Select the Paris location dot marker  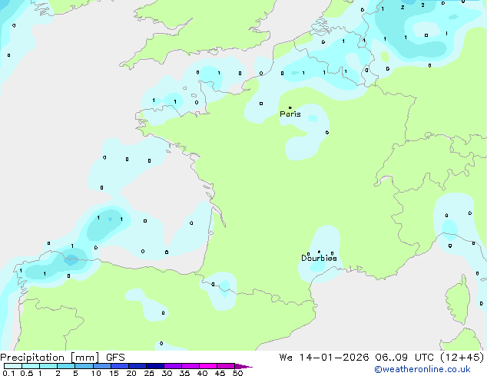[x=290, y=107]
